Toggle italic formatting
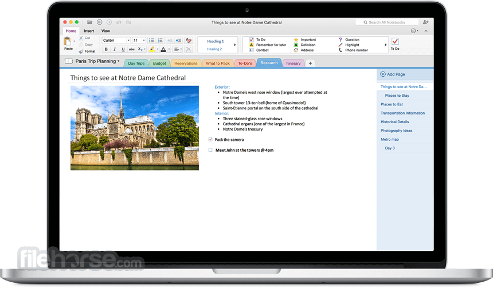This screenshot has height=288, width=493. pyautogui.click(x=115, y=49)
